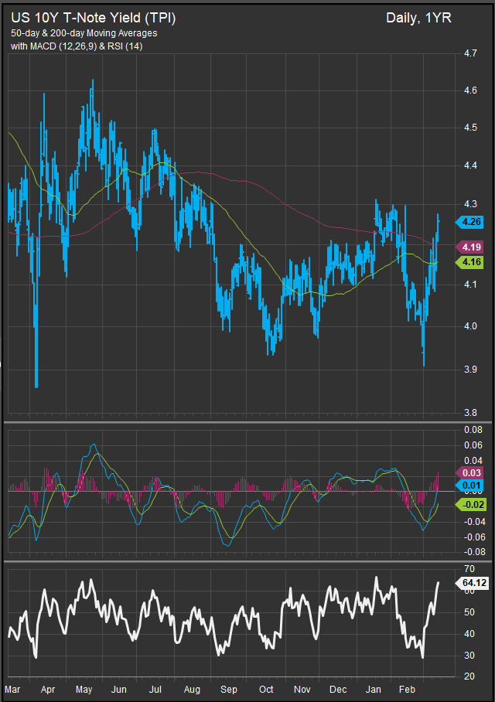
Task: Select the Mar label on the time axis
Action: 12,688
